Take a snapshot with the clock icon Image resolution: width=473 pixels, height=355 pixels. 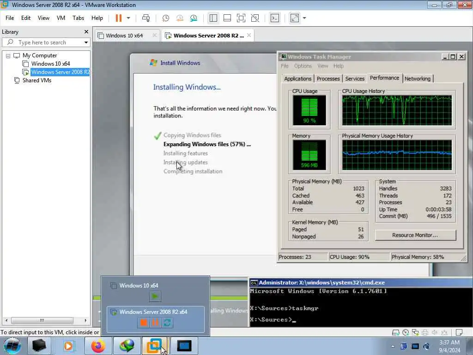coord(166,18)
